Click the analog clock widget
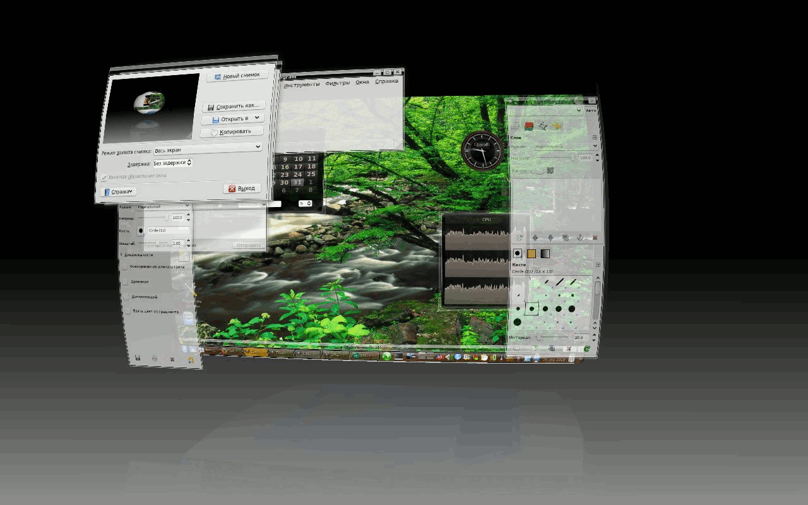Viewport: 808px width, 505px height. coord(484,150)
